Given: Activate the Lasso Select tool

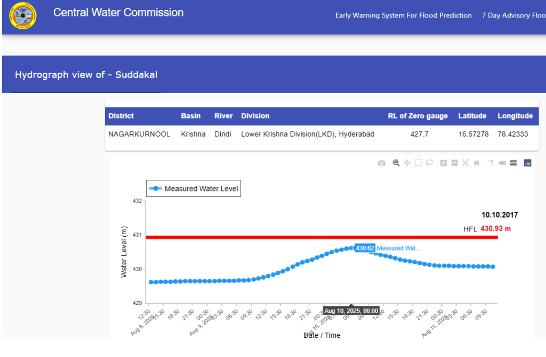Looking at the screenshot, I should click(429, 163).
